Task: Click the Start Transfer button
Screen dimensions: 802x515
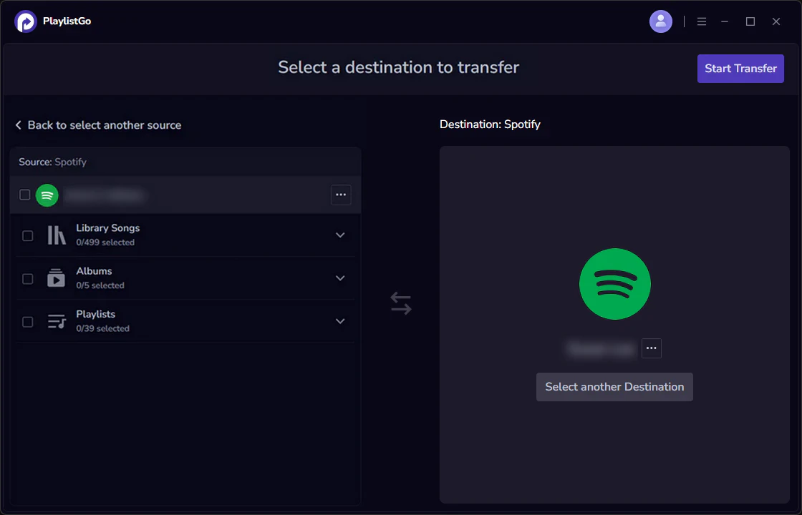Action: [740, 69]
